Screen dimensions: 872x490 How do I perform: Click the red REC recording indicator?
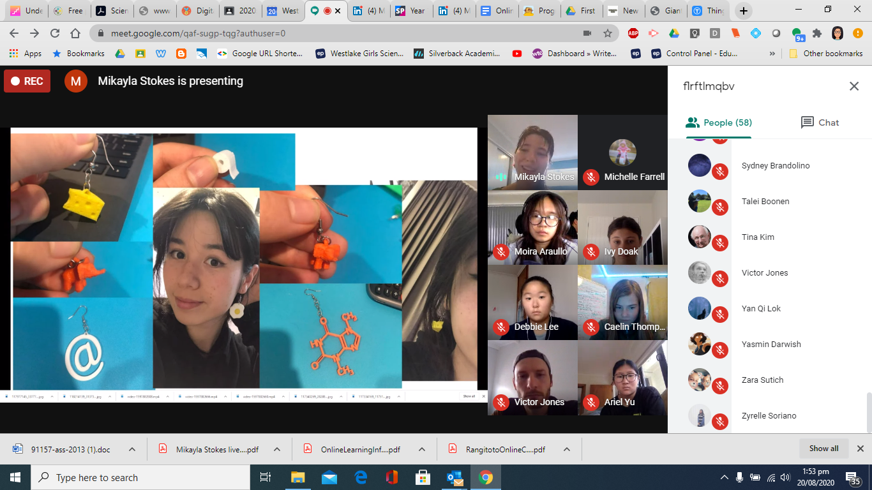[27, 81]
